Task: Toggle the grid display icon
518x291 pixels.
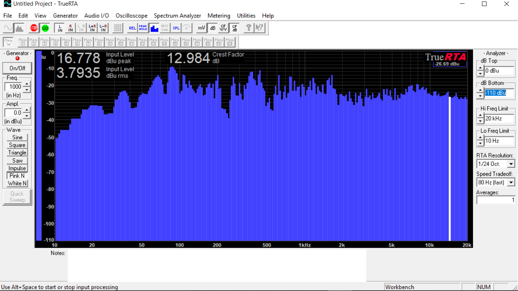Action: pos(118,28)
